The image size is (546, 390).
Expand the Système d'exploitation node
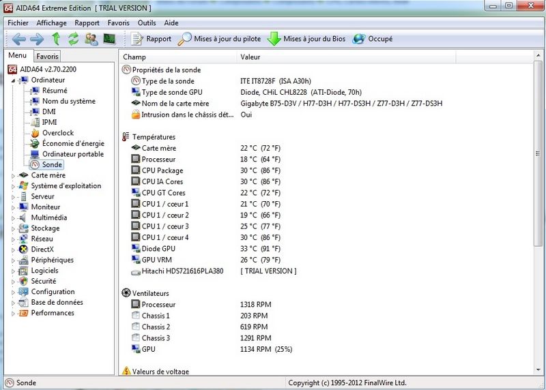13,186
